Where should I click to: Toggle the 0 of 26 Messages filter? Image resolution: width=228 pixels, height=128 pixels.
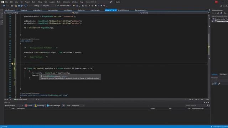click(x=53, y=106)
